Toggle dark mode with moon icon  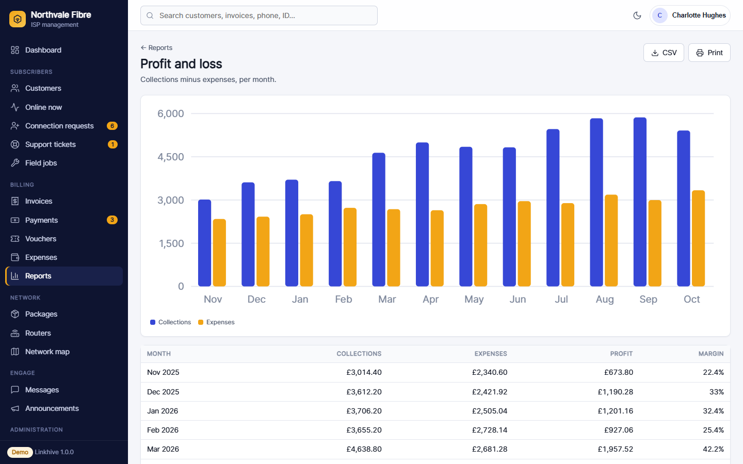click(637, 15)
